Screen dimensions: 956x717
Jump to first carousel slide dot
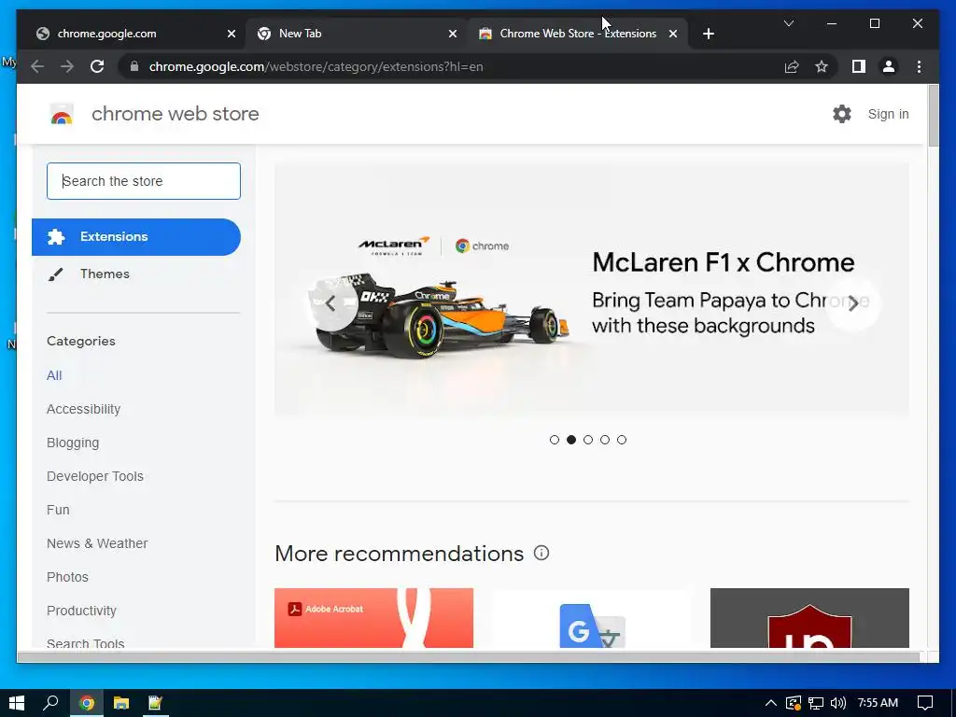[x=555, y=440]
